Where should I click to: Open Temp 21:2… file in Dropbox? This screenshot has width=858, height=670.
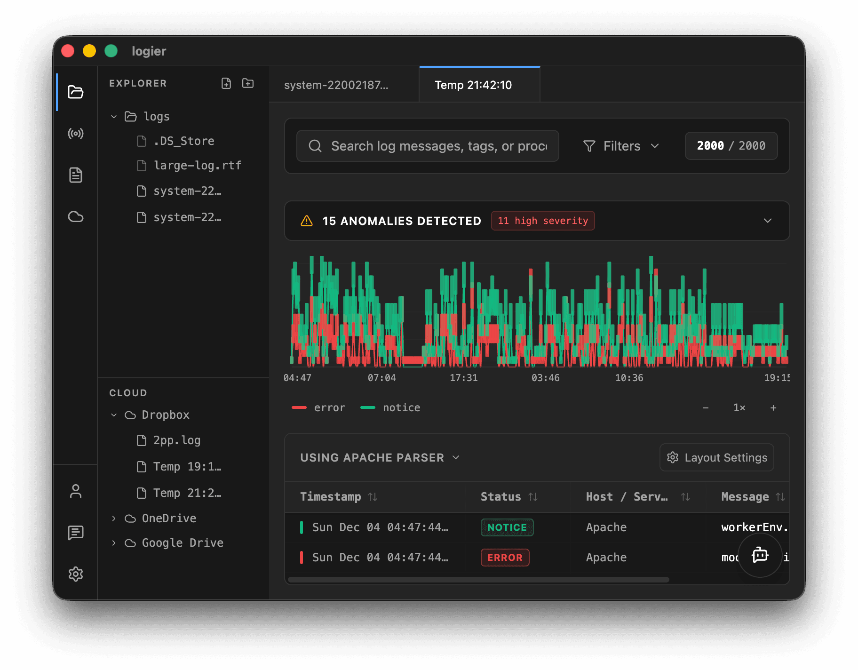179,493
